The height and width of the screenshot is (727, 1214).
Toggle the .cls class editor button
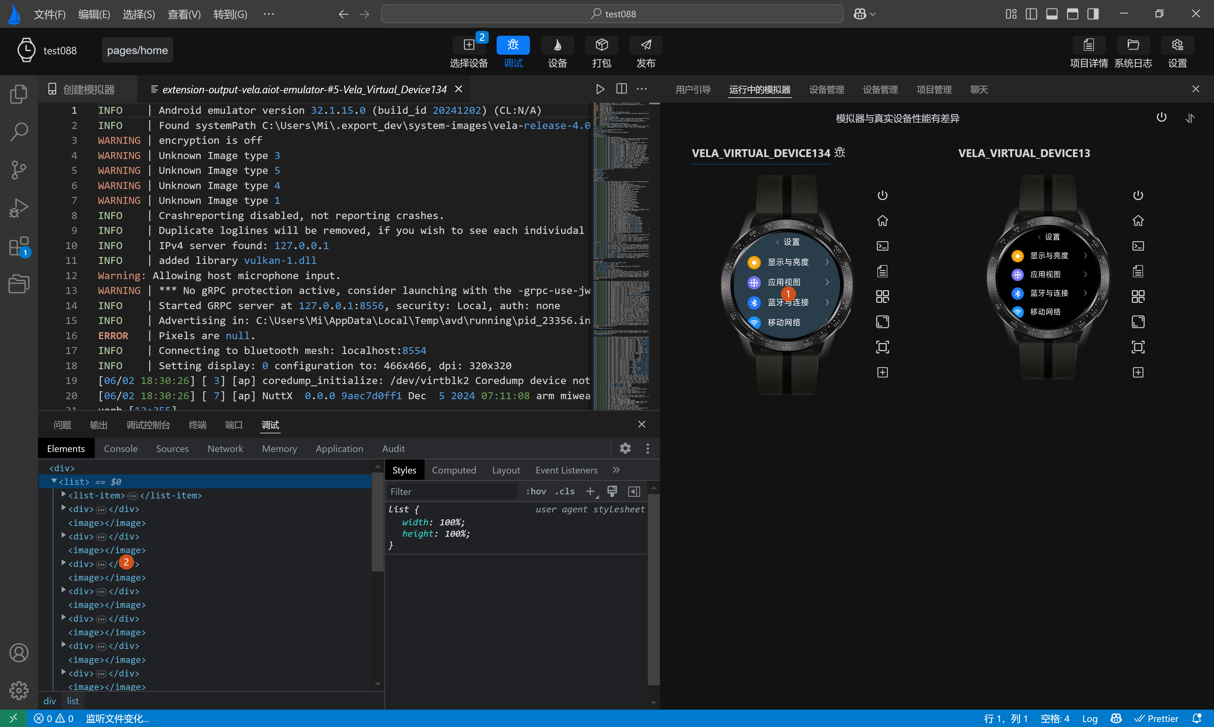click(x=565, y=492)
